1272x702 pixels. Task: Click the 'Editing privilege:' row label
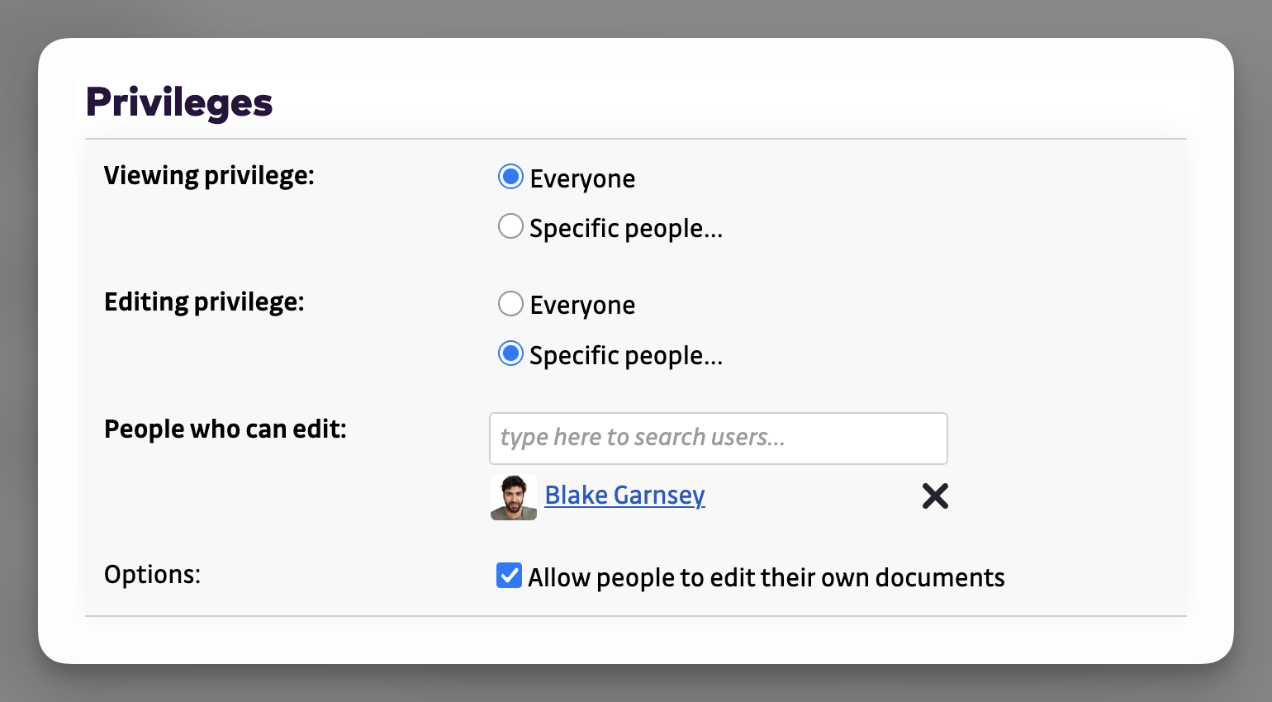pyautogui.click(x=204, y=302)
